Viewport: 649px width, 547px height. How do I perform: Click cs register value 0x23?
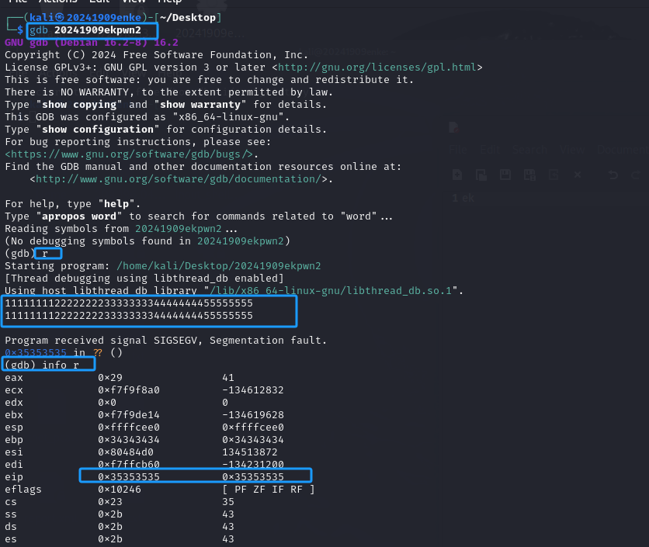[x=110, y=501]
